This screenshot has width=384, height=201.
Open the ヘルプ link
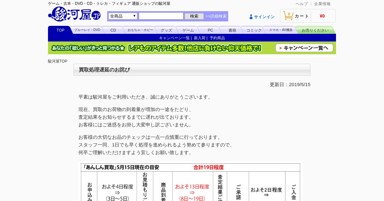(302, 4)
